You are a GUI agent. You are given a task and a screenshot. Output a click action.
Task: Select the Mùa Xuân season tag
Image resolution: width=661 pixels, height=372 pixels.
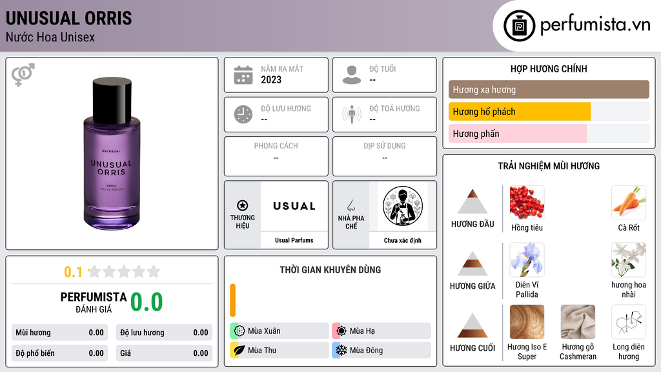pos(280,331)
